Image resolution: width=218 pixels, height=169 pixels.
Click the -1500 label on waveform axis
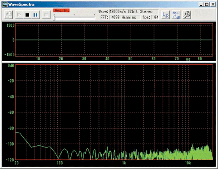(10, 54)
